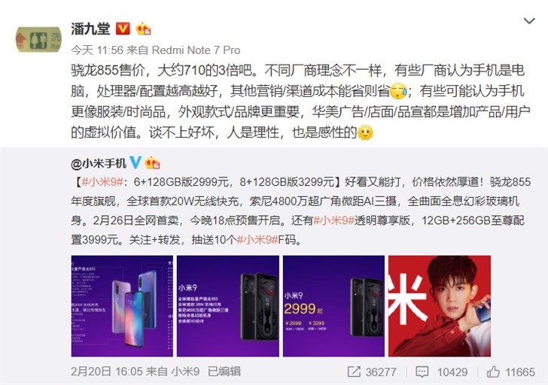Open the red celebrity promo thumbnail

[x=440, y=306]
